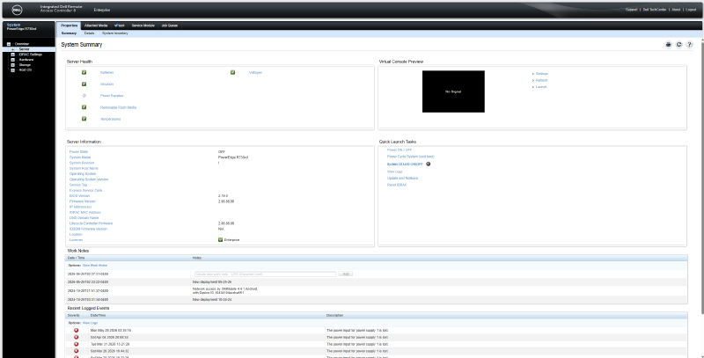The height and width of the screenshot is (358, 704).
Task: Expand the iDRAC Settings tree node
Action: tap(13, 55)
